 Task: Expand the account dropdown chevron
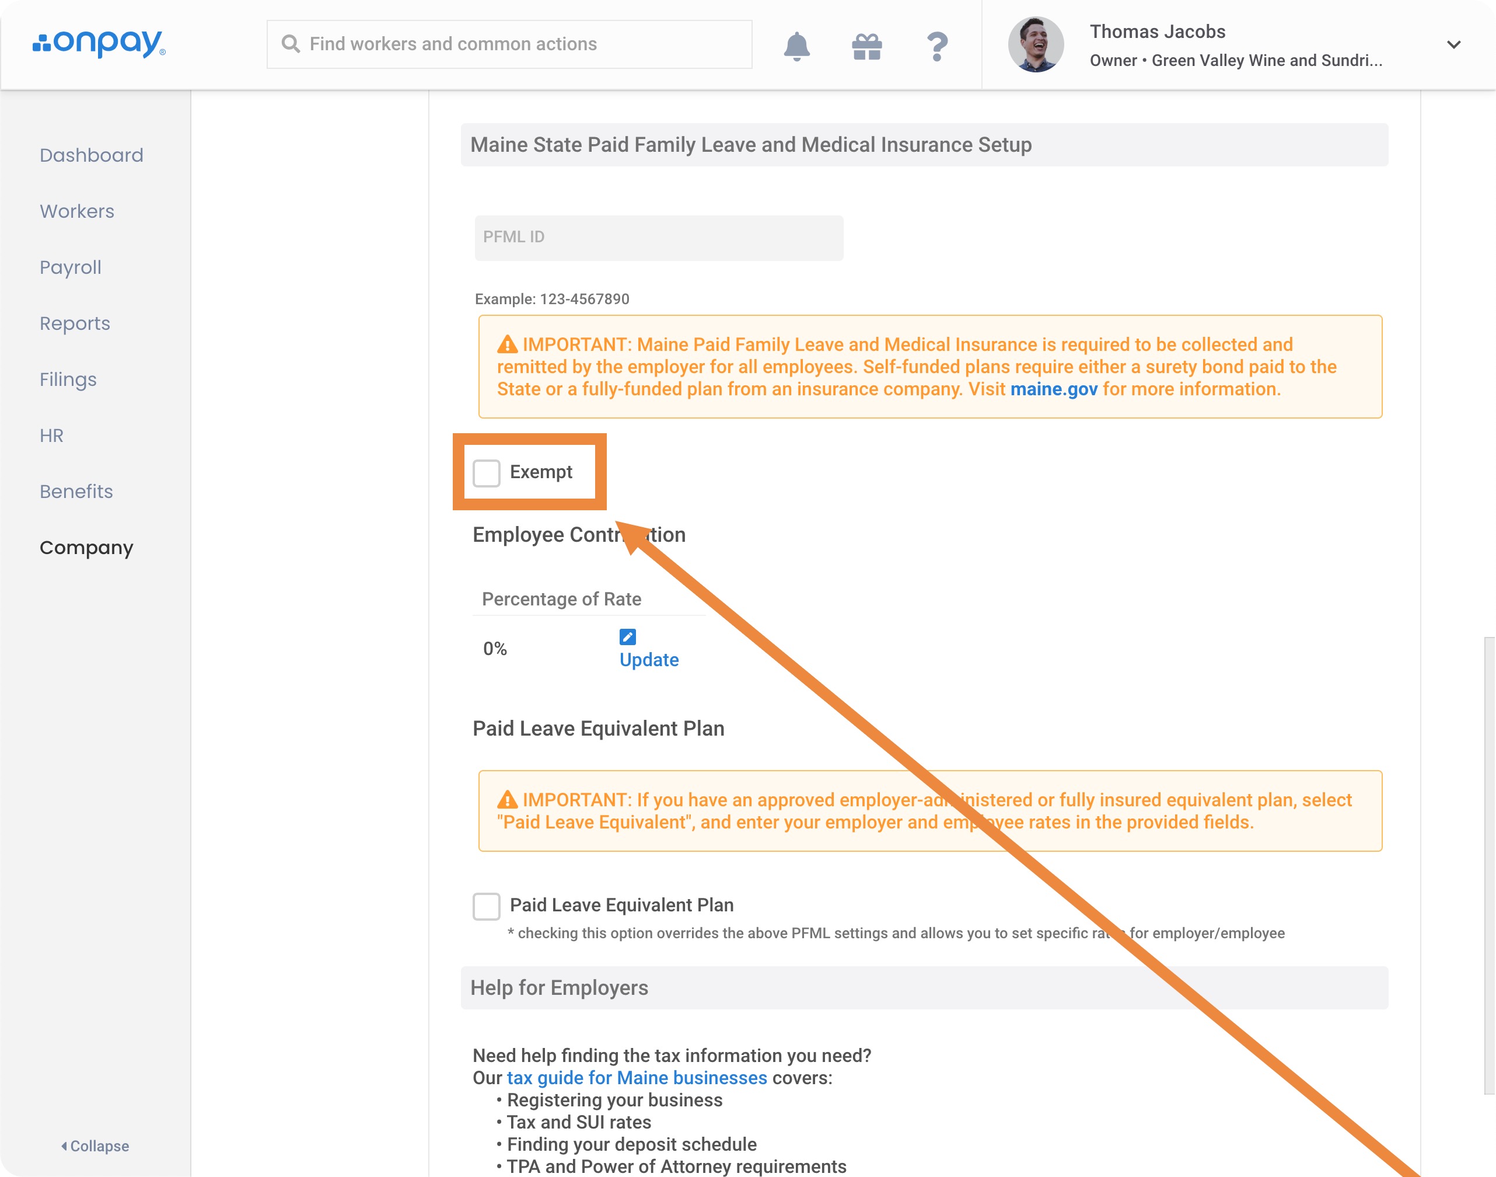click(1453, 45)
